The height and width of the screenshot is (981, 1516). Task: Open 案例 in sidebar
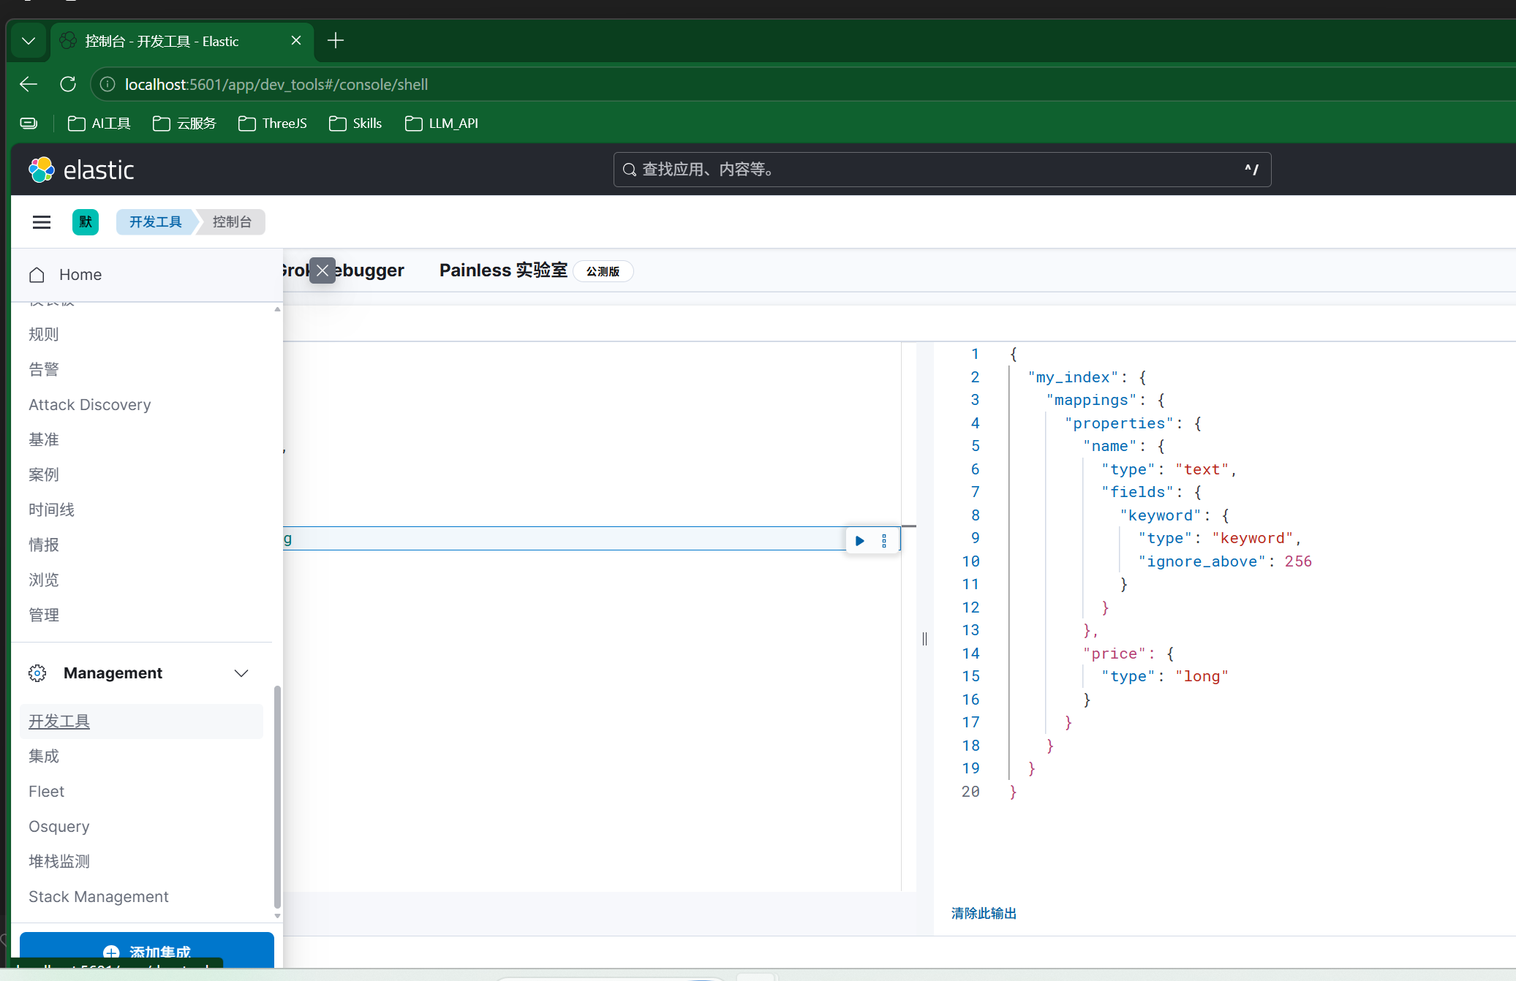point(43,475)
